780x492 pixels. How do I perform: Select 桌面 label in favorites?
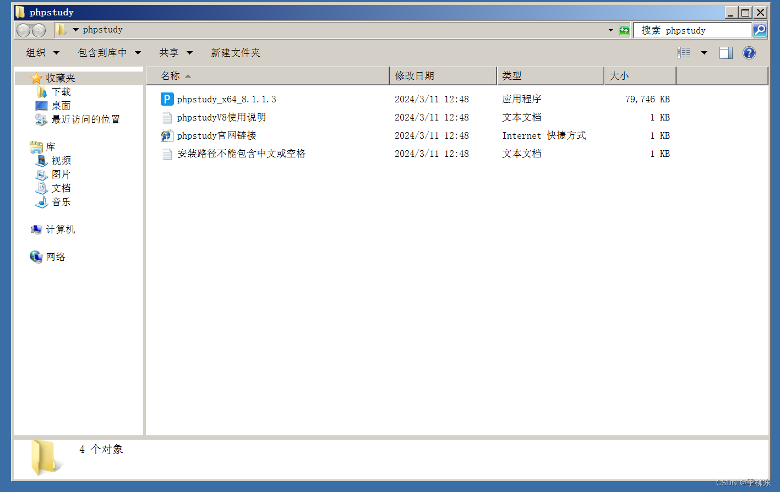(x=61, y=106)
